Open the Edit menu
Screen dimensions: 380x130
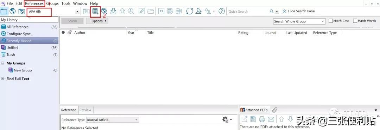tap(19, 4)
